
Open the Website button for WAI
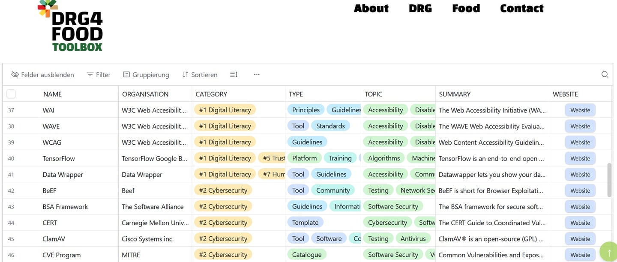click(580, 110)
